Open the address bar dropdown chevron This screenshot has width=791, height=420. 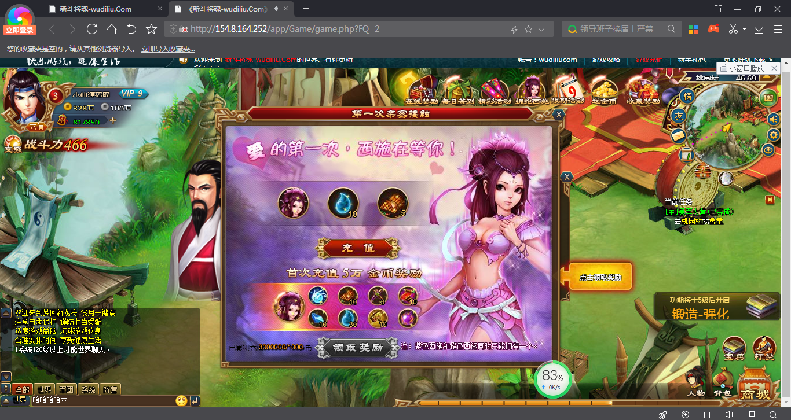(x=541, y=29)
